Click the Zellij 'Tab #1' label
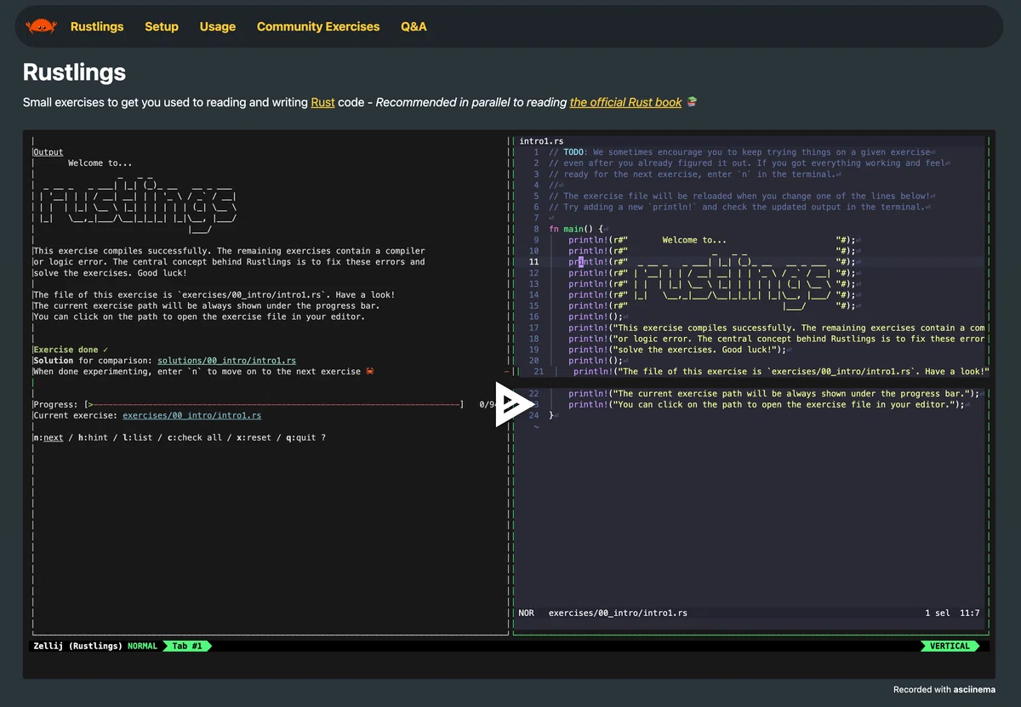1021x707 pixels. pyautogui.click(x=187, y=646)
